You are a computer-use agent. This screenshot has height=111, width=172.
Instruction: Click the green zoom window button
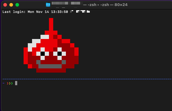point(17,5)
